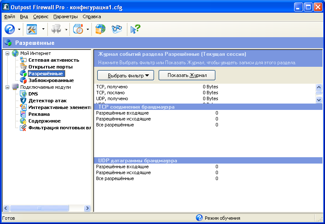Click the Детектор атак shield icon

23,101
